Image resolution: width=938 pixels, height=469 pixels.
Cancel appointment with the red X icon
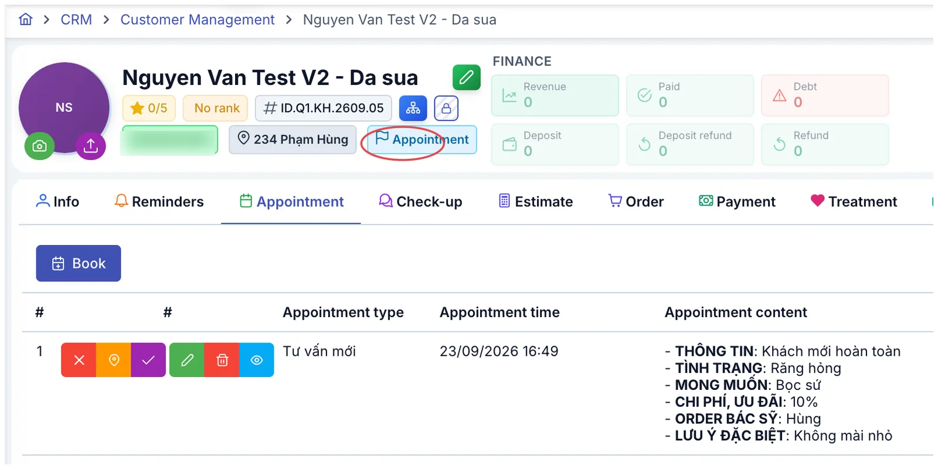coord(79,360)
